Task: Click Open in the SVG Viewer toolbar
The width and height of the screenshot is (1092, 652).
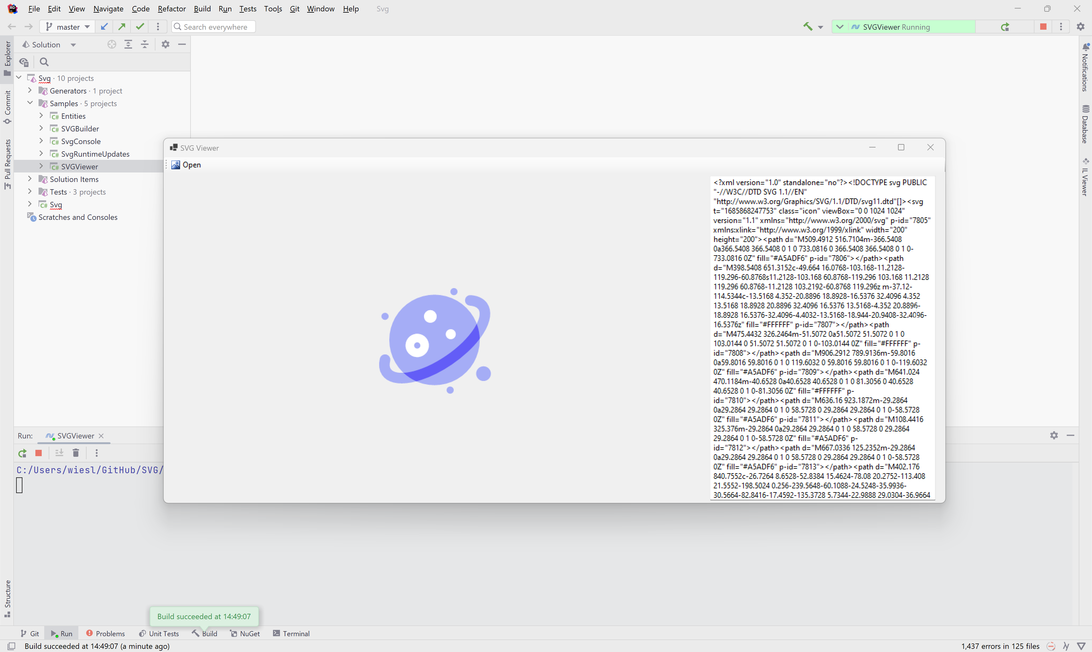Action: pos(186,165)
